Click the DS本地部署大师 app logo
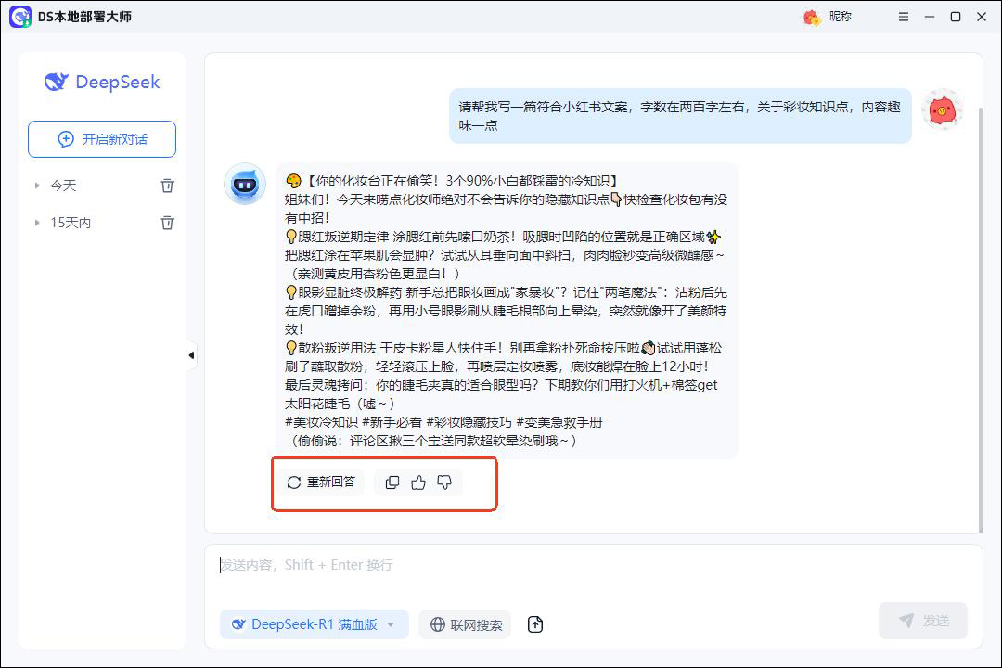 20,17
